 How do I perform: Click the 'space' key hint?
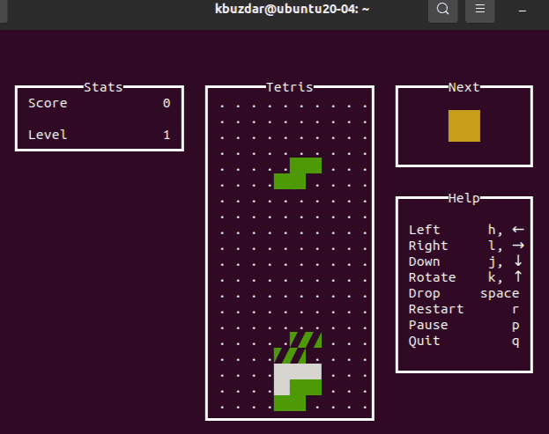[500, 293]
